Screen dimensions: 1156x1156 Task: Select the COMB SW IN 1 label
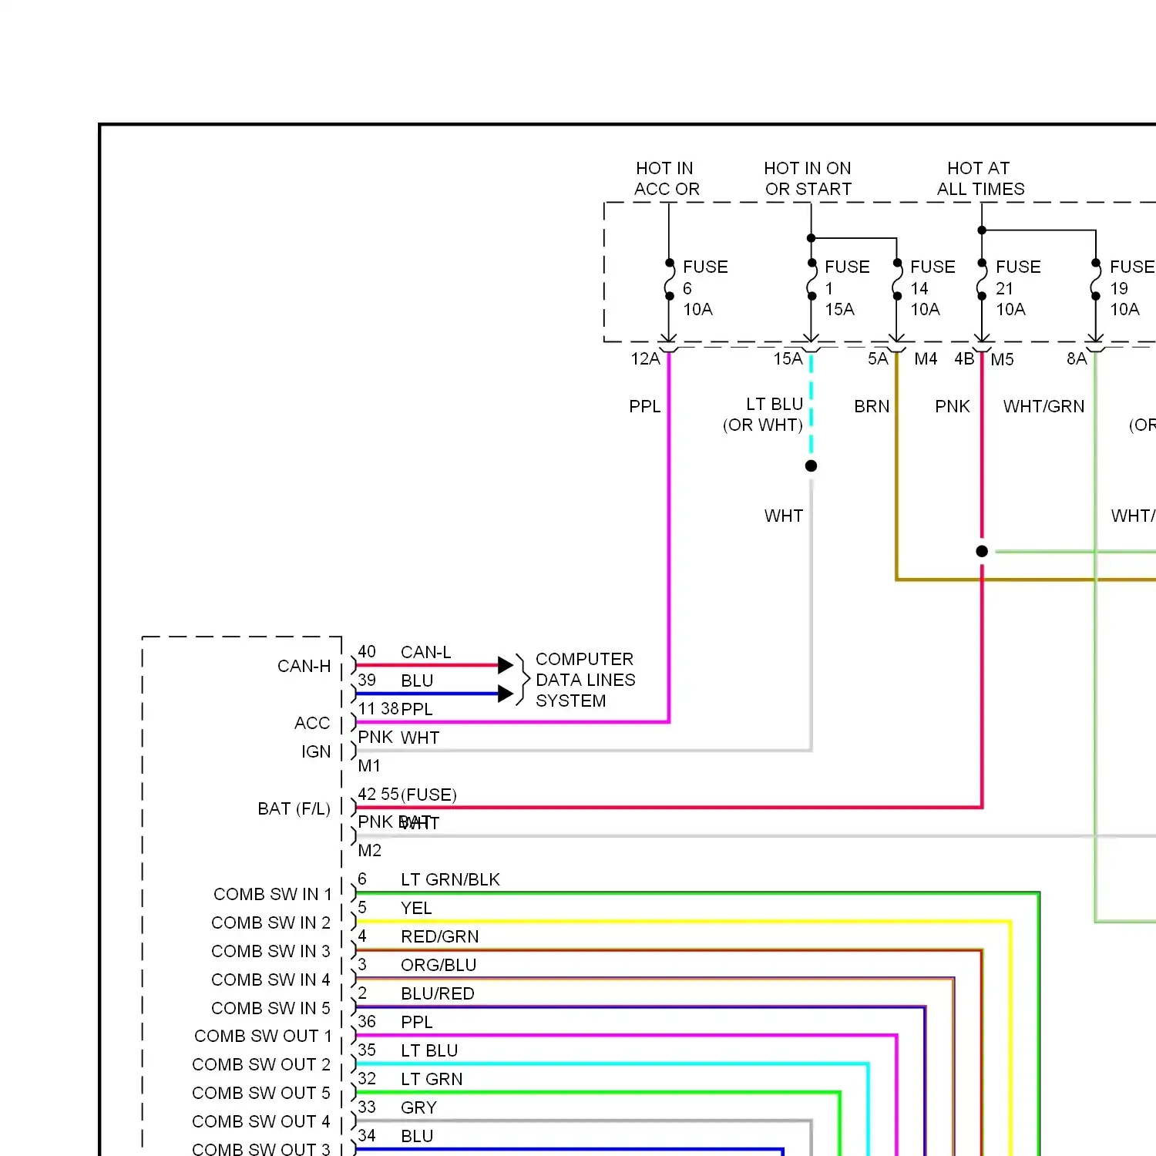272,894
